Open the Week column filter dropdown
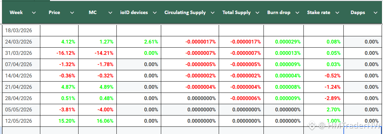383x134 pixels. [x=34, y=13]
